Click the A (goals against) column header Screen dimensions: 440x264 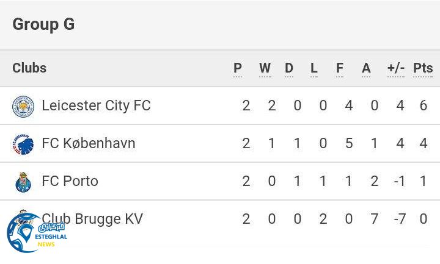(x=366, y=68)
